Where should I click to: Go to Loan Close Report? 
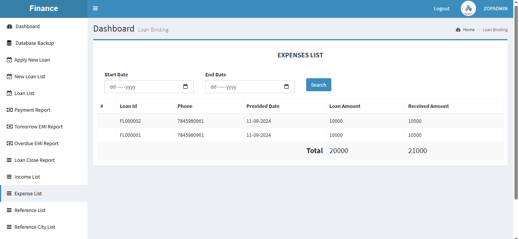coord(35,160)
